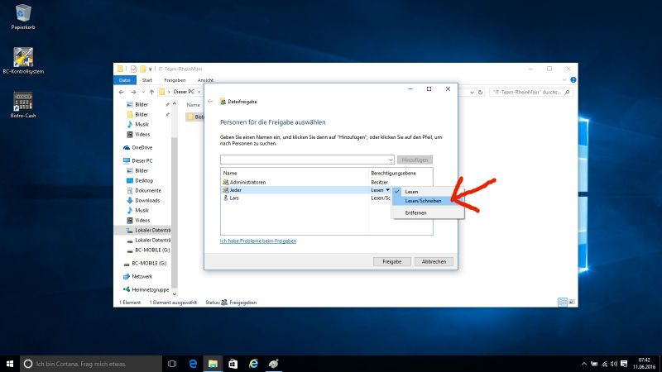Refresh the Explorer address bar
The width and height of the screenshot is (662, 372).
[480, 93]
